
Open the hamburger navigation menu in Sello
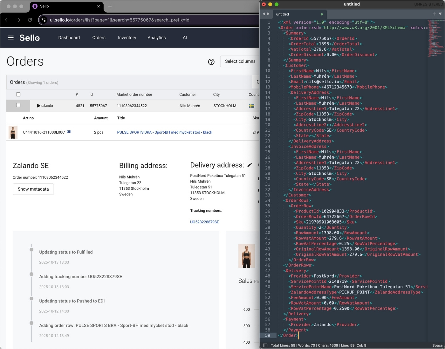coord(10,37)
